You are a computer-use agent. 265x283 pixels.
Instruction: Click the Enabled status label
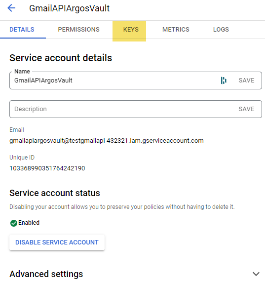(29, 223)
